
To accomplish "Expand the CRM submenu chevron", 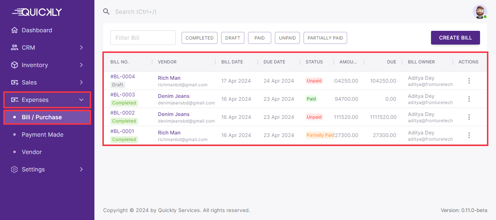I will 81,47.
